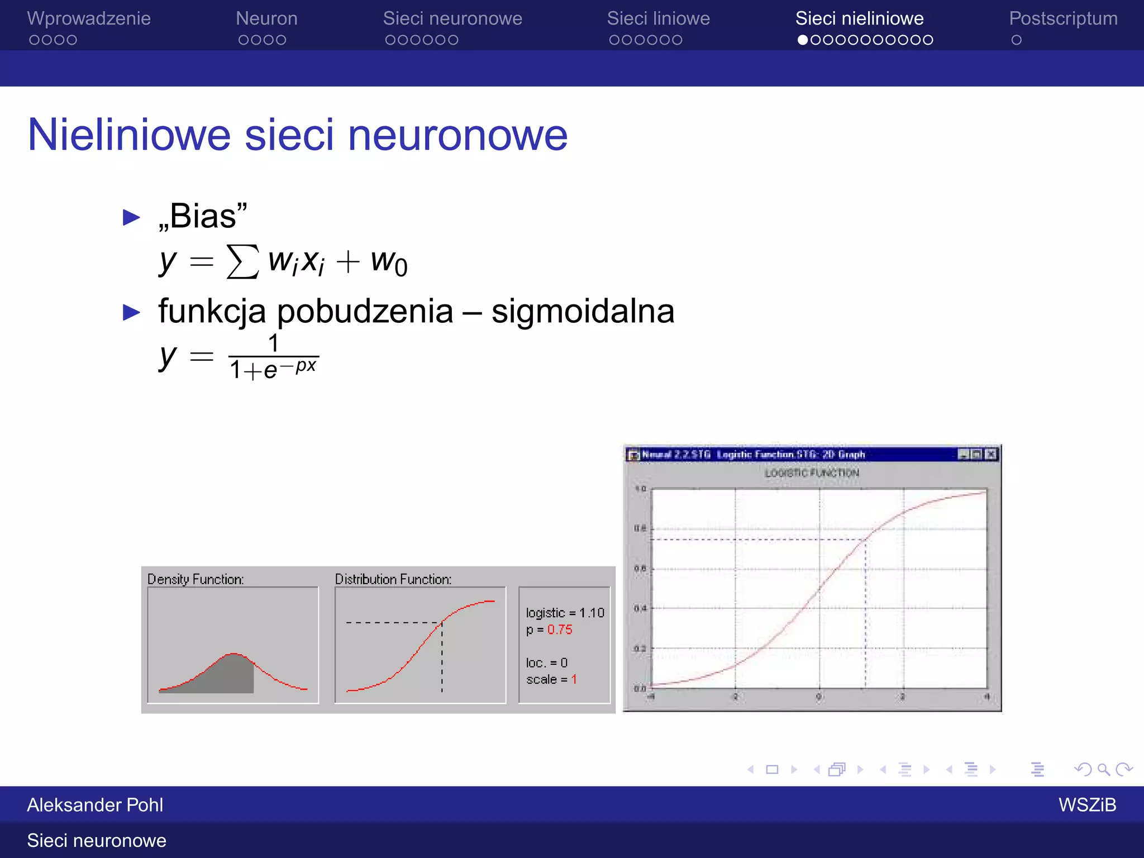Click the funkcja pobudzenia – sigmoidalna bullet
Viewport: 1144px width, 858px height.
coord(416,312)
